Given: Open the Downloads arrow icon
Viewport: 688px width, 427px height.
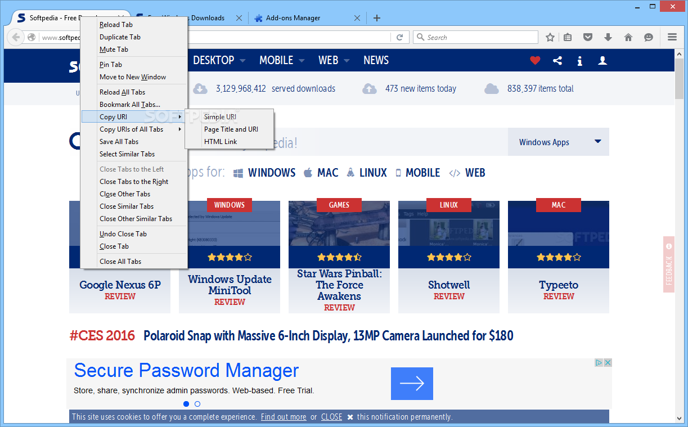Looking at the screenshot, I should click(x=608, y=37).
